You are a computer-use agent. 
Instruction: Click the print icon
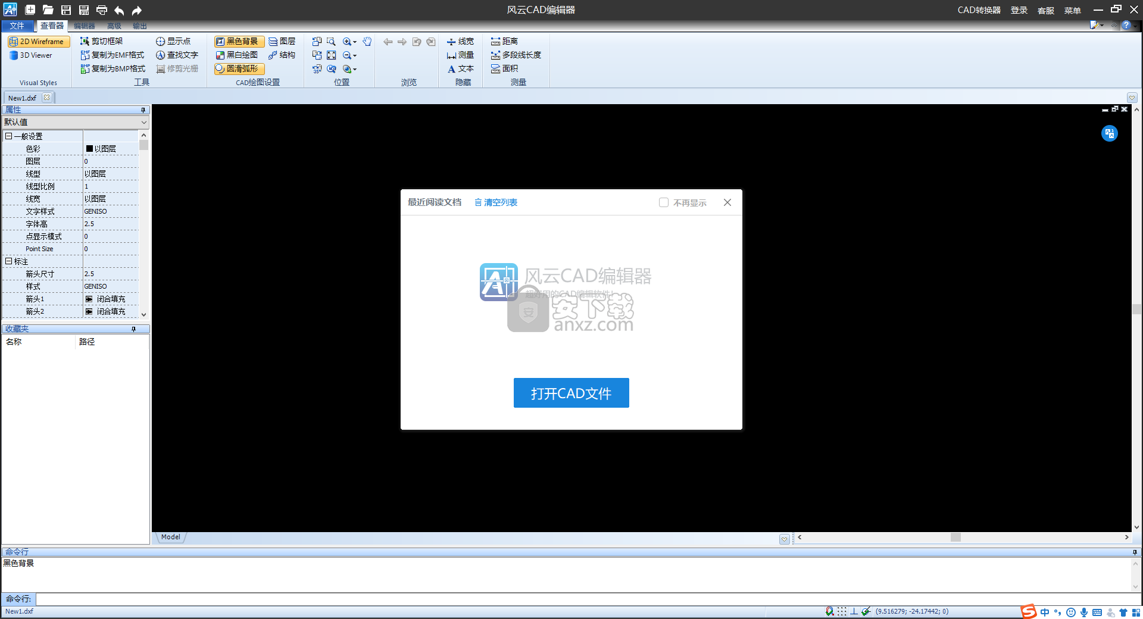click(102, 10)
